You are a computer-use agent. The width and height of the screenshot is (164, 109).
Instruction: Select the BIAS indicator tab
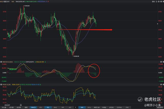tap(55, 107)
